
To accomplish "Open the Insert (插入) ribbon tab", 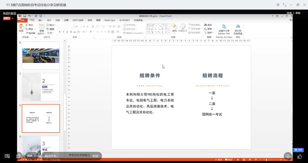I will pos(40,20).
